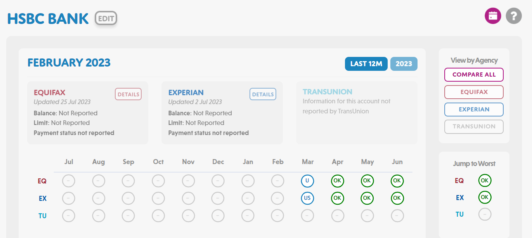Select COMPARE ALL agency view

point(474,75)
